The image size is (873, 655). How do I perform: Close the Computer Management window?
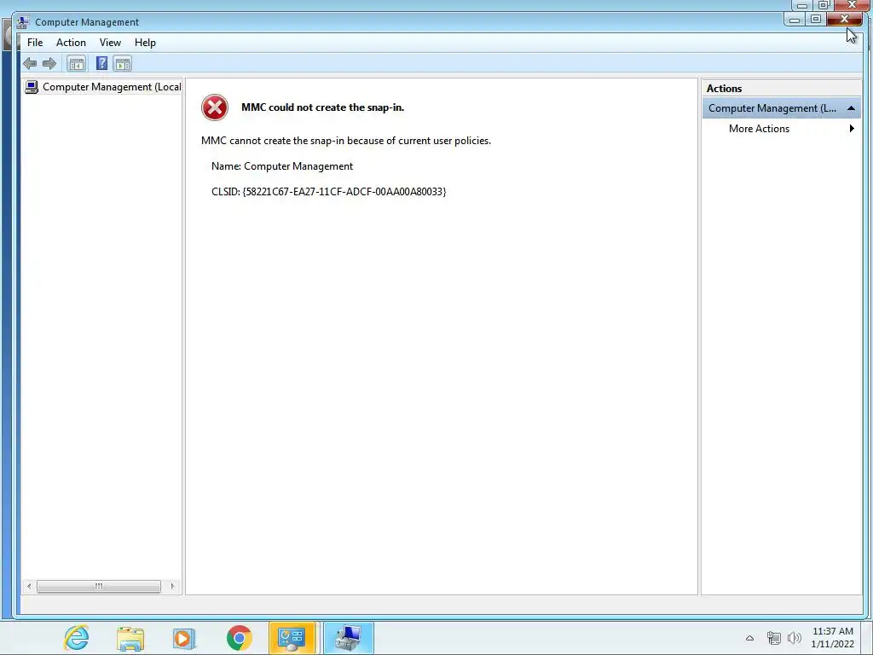tap(844, 20)
